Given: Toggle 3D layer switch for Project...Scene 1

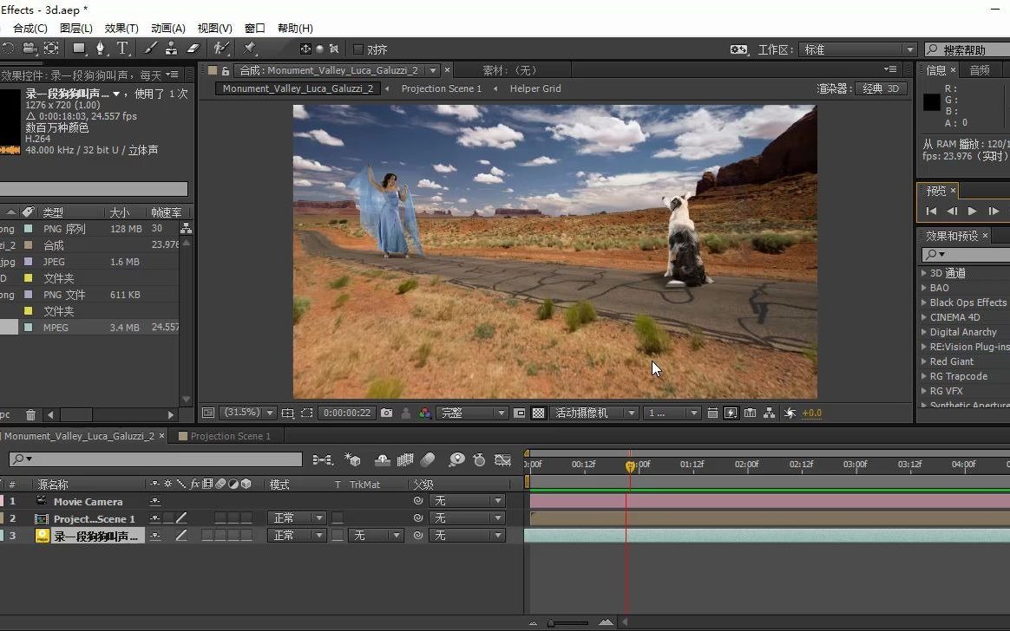Looking at the screenshot, I should [x=246, y=518].
